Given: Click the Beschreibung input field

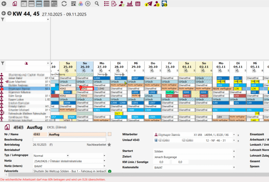Looking at the screenshot, I should click(x=69, y=140).
